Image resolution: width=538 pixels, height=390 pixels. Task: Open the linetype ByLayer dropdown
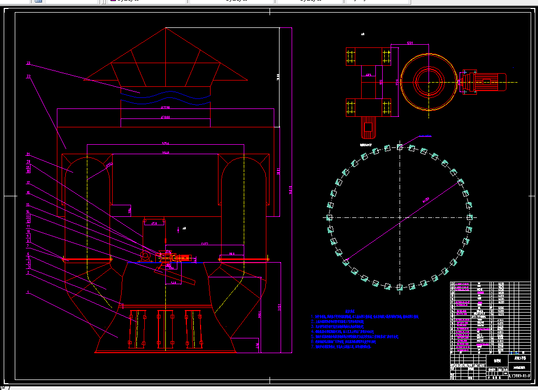point(232,1)
